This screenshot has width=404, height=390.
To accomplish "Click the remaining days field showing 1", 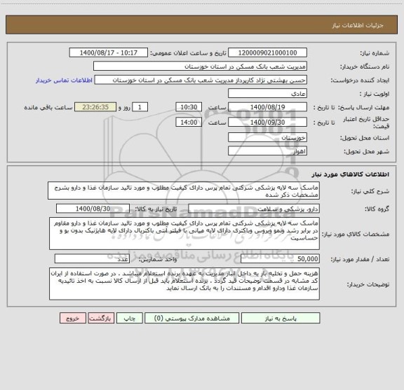I will 140,107.
